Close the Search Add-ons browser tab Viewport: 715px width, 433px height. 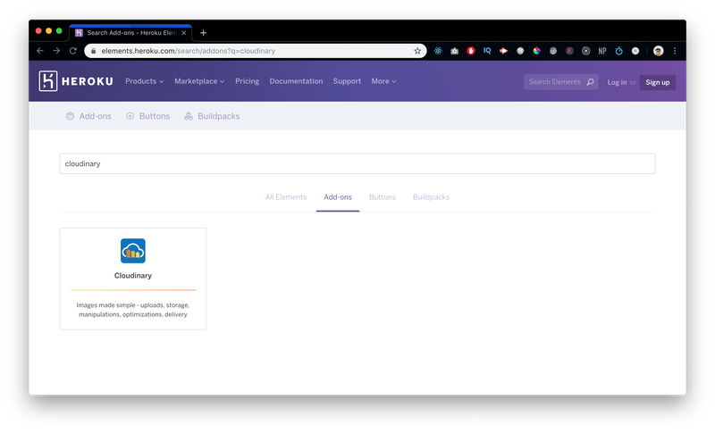click(184, 33)
